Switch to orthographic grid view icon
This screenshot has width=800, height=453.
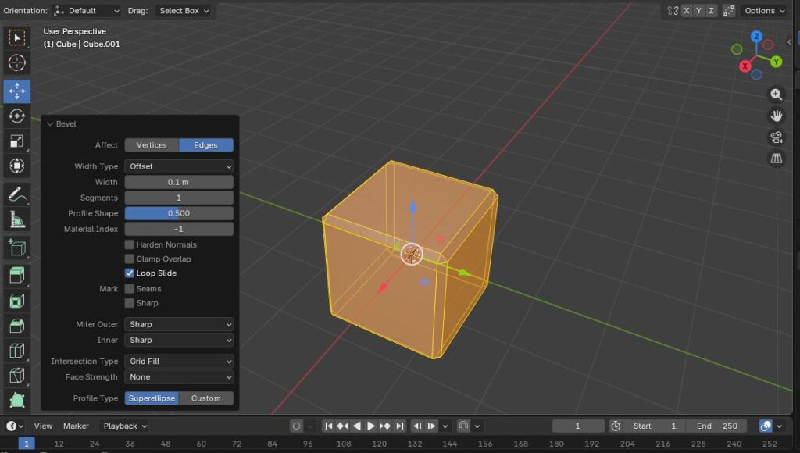776,159
